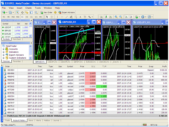Click the New Chart toolbar icon
This screenshot has width=169, height=127.
(x=4, y=12)
